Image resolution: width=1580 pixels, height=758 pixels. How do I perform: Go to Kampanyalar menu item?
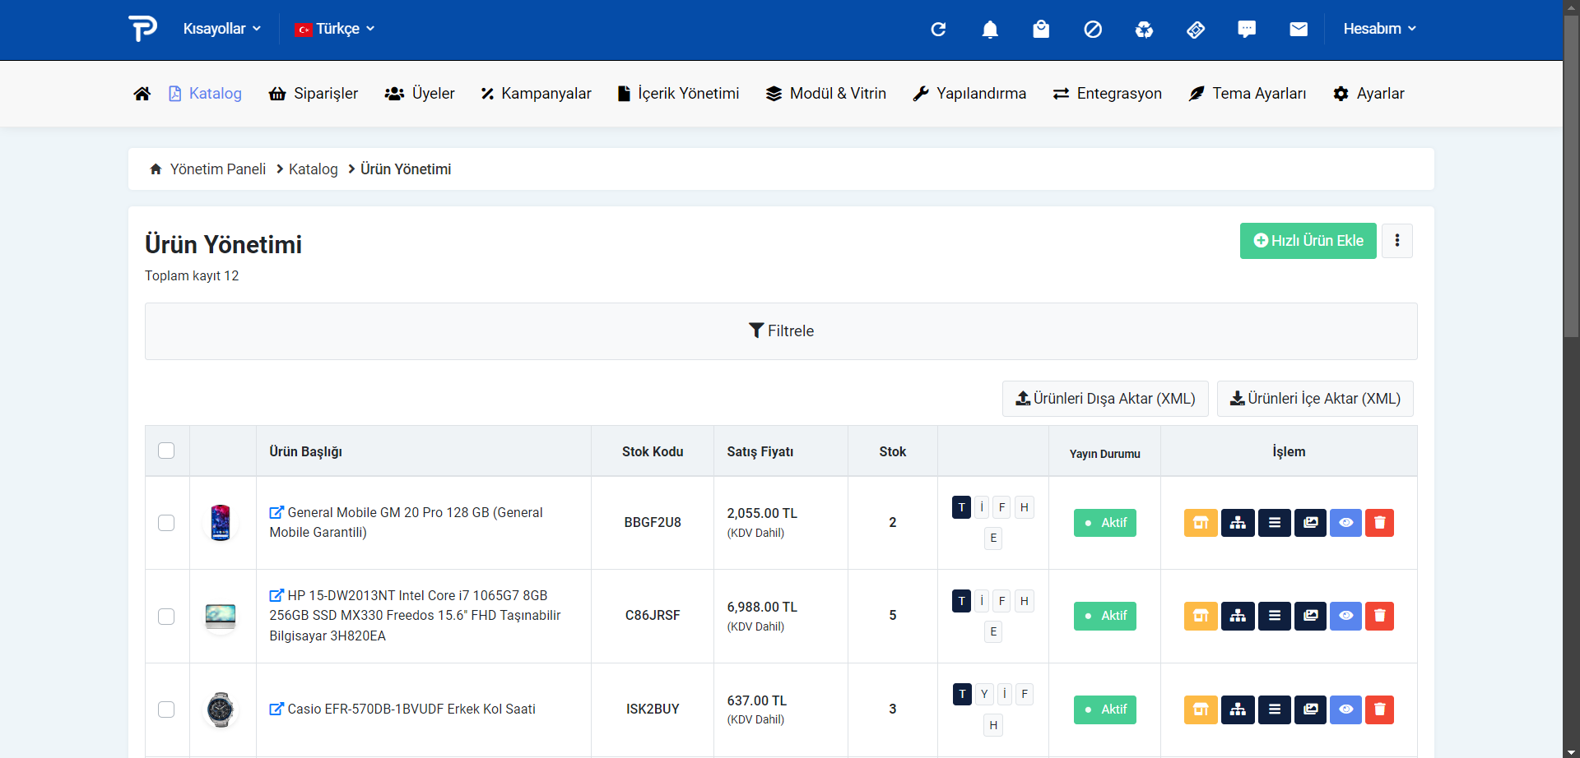(536, 94)
